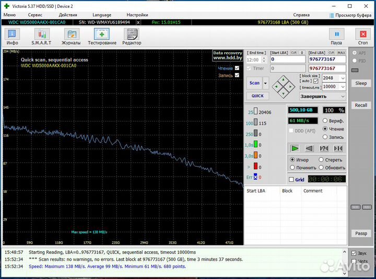This screenshot has height=279, width=376.
Task: Select the Обновить radio button
Action: [x=321, y=167]
